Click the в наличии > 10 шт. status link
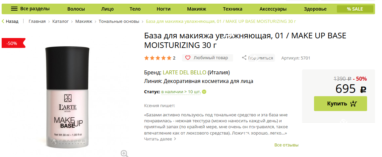Image resolution: width=382 pixels, height=157 pixels. [x=181, y=92]
